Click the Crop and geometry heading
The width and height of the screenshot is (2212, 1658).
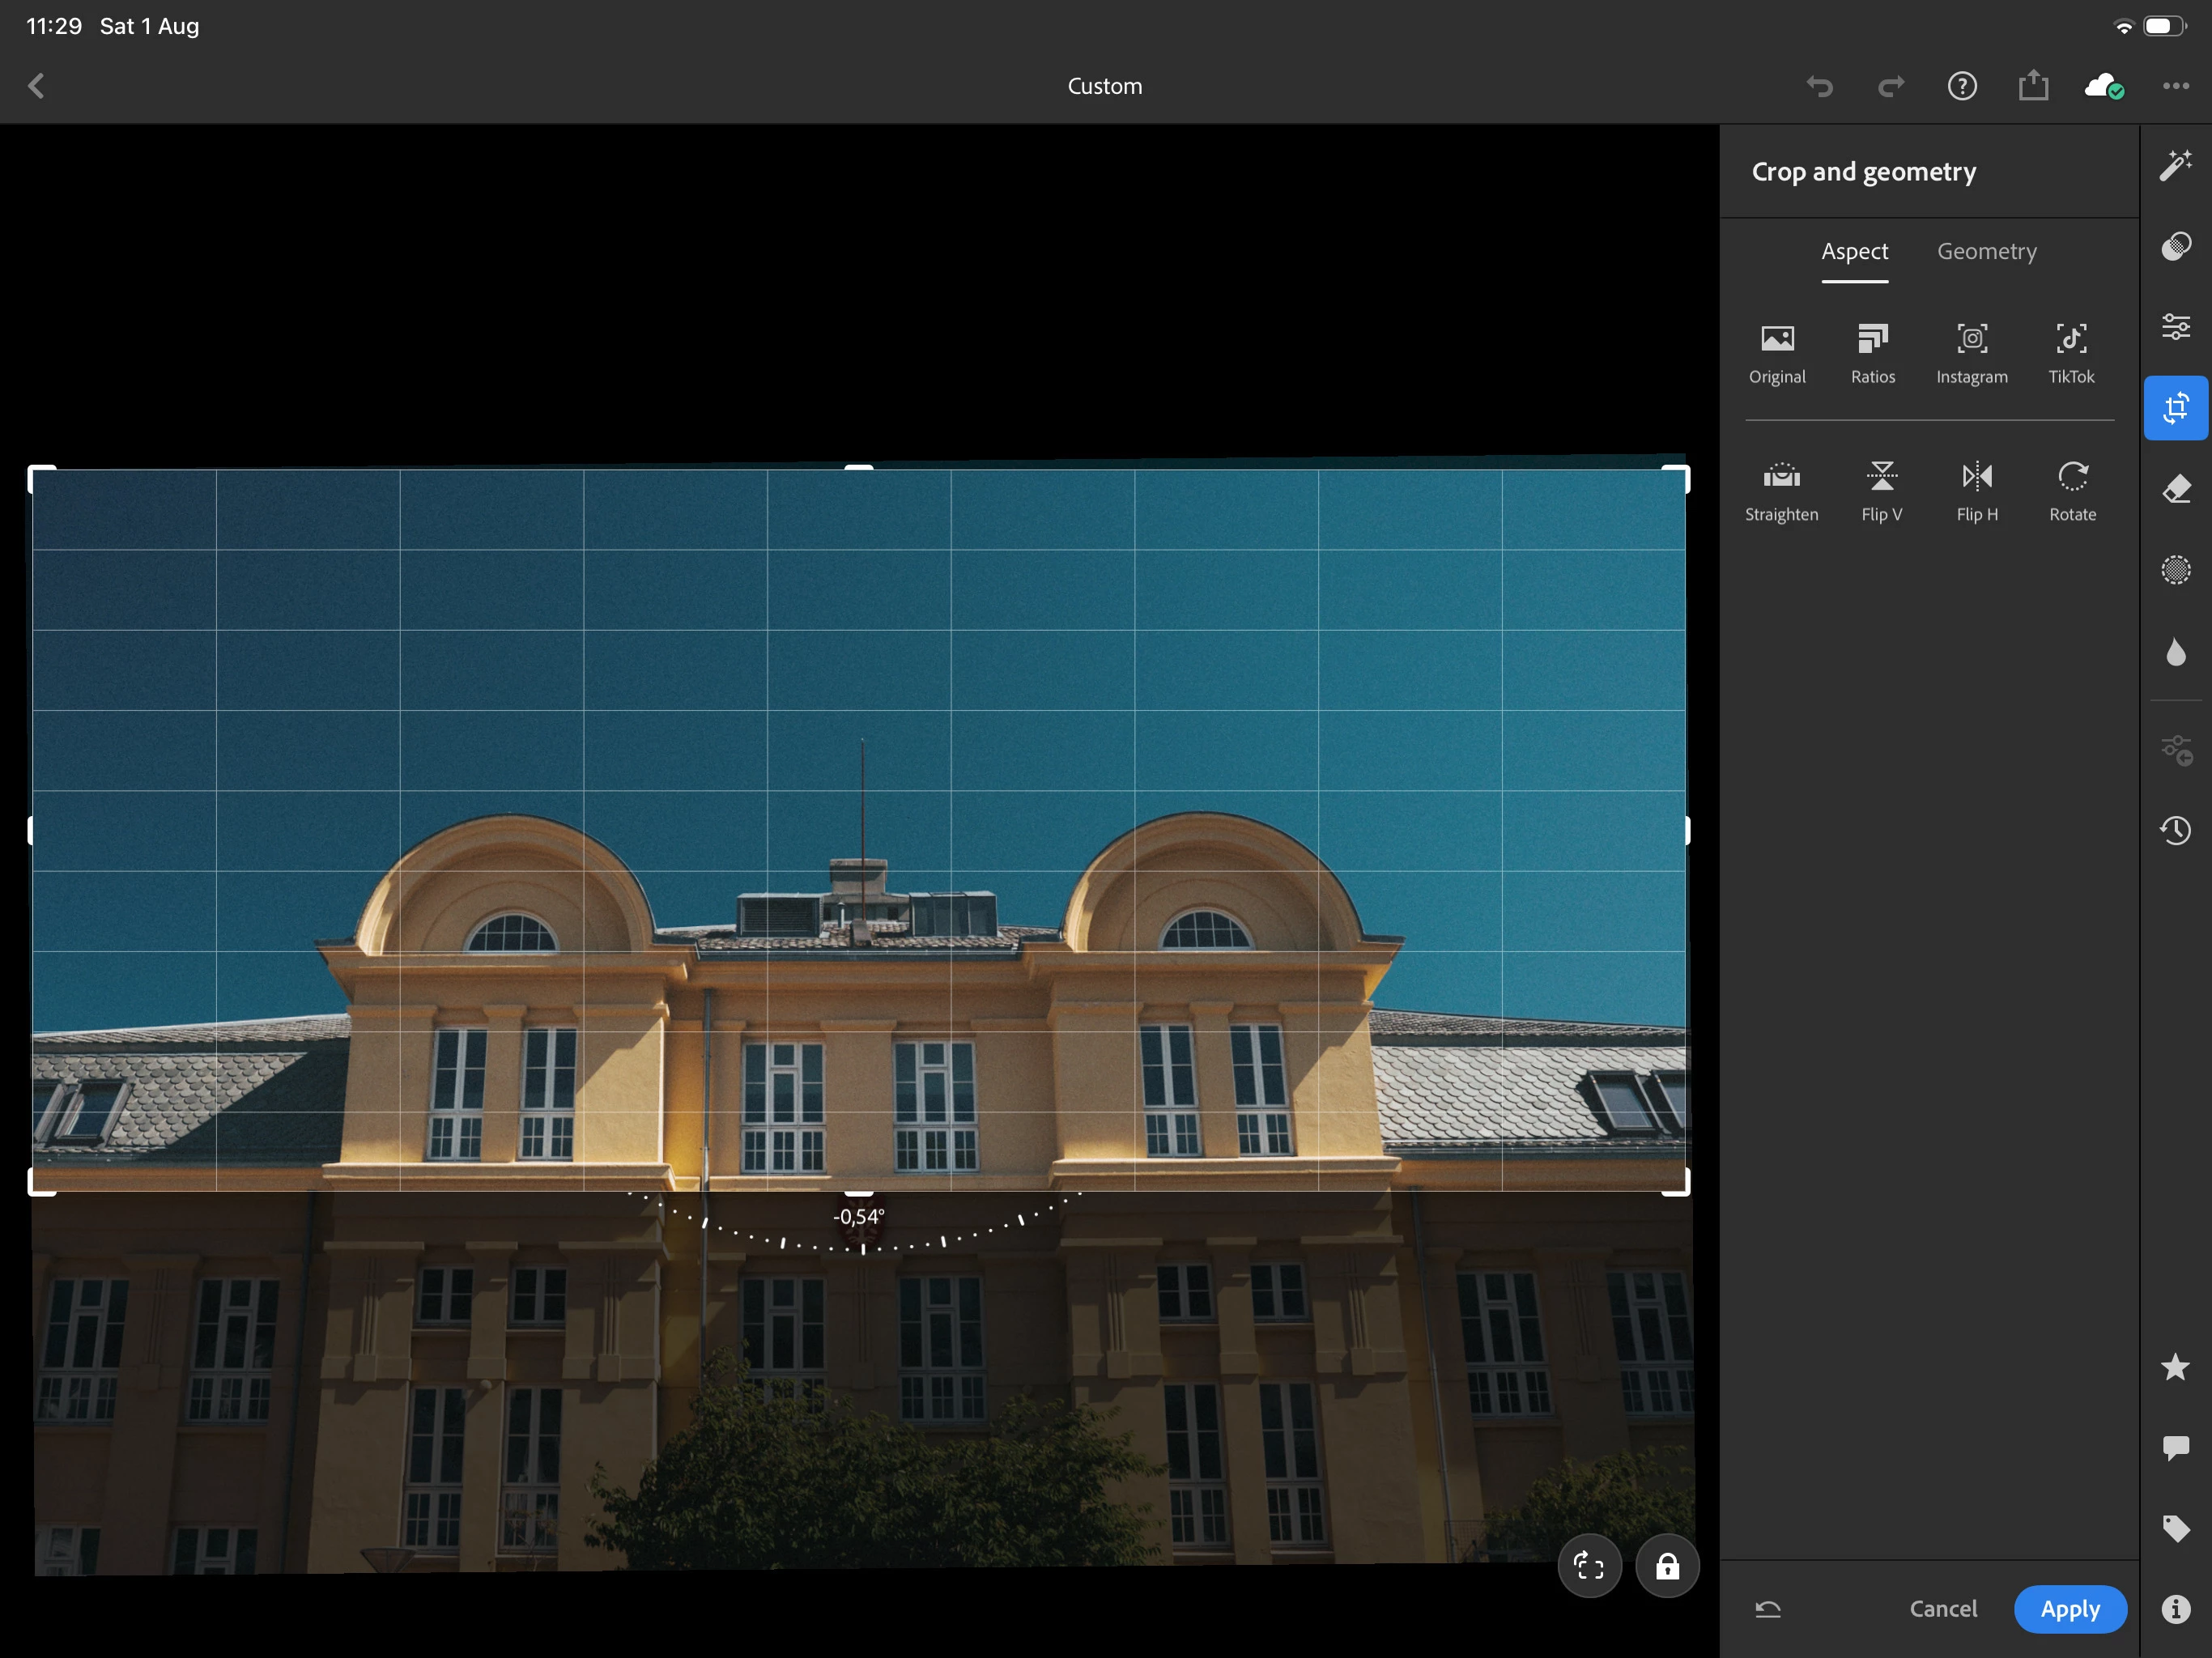[x=1863, y=172]
